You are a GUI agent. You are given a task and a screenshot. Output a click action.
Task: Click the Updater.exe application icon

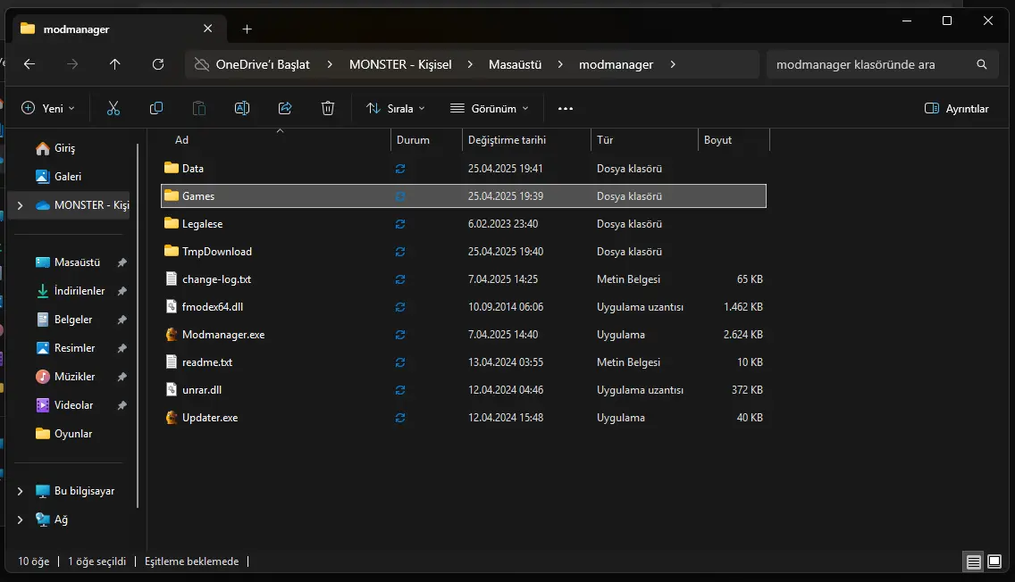coord(171,418)
